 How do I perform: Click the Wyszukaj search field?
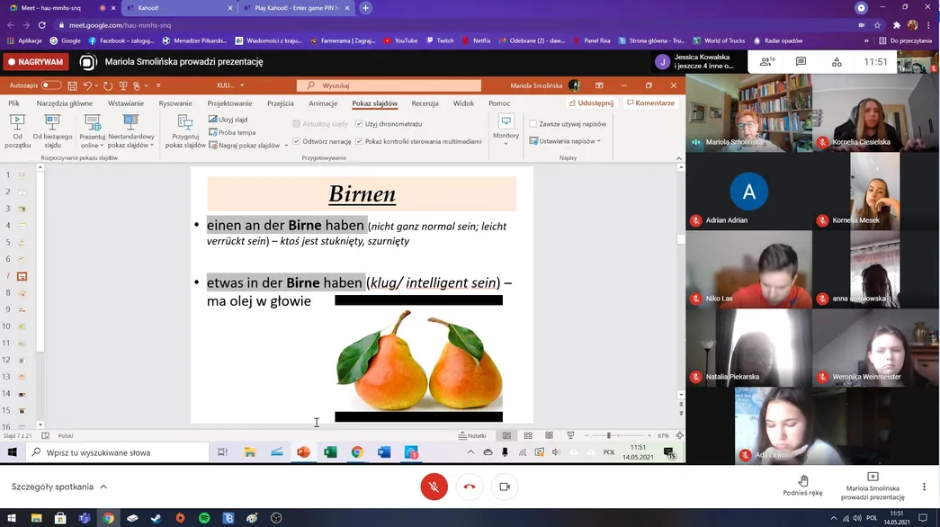click(x=389, y=85)
